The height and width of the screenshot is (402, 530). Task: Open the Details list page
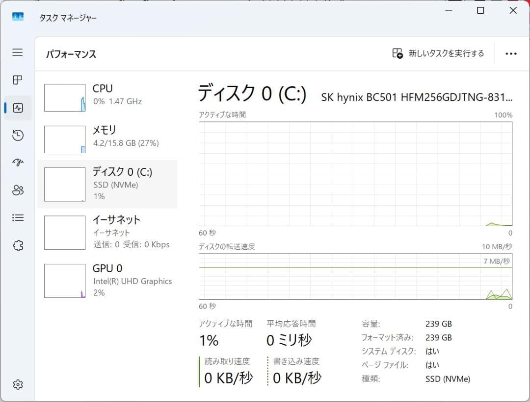(18, 217)
